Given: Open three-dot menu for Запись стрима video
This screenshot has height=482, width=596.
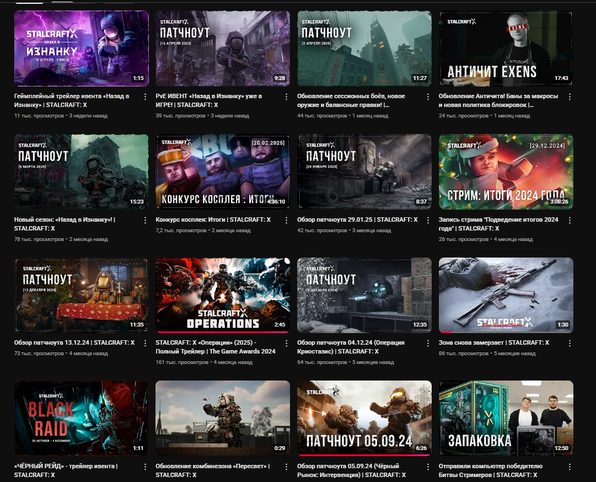Looking at the screenshot, I should click(x=570, y=220).
